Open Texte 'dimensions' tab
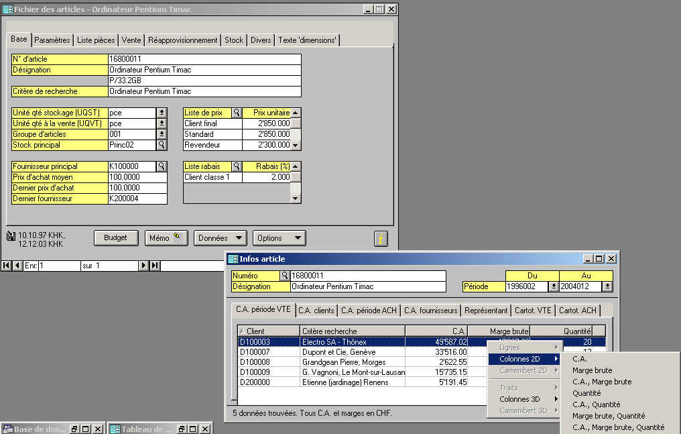The height and width of the screenshot is (434, 681). point(307,40)
